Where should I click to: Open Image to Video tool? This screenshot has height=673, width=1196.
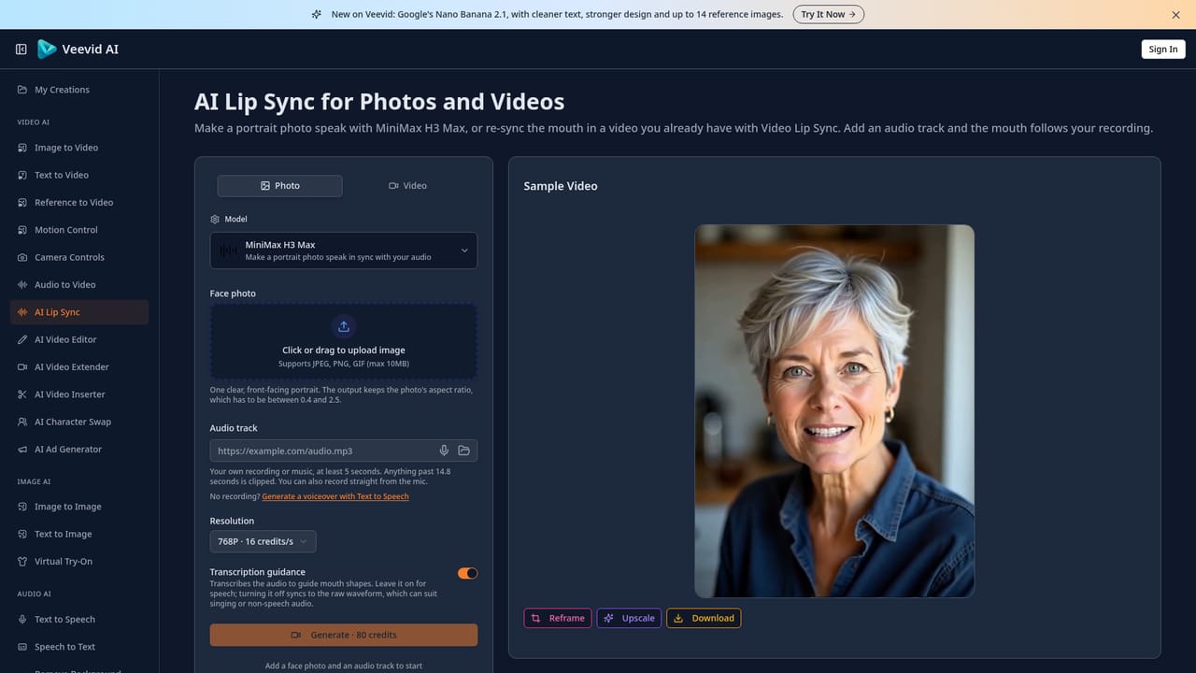click(x=79, y=148)
